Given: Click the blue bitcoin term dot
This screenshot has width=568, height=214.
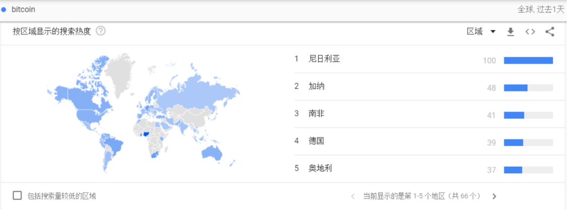Looking at the screenshot, I should [4, 10].
